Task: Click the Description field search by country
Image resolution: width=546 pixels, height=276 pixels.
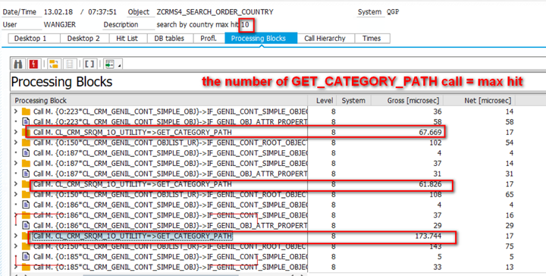Action: (203, 25)
